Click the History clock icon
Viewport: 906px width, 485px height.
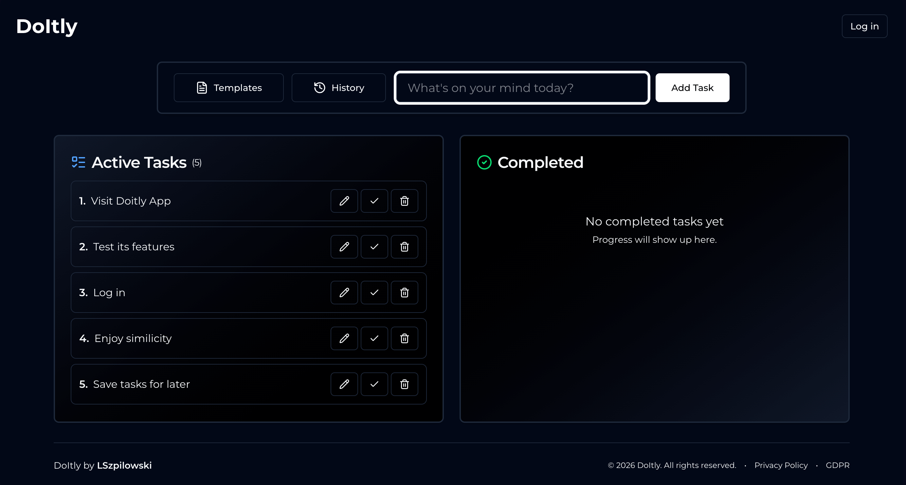pyautogui.click(x=319, y=88)
